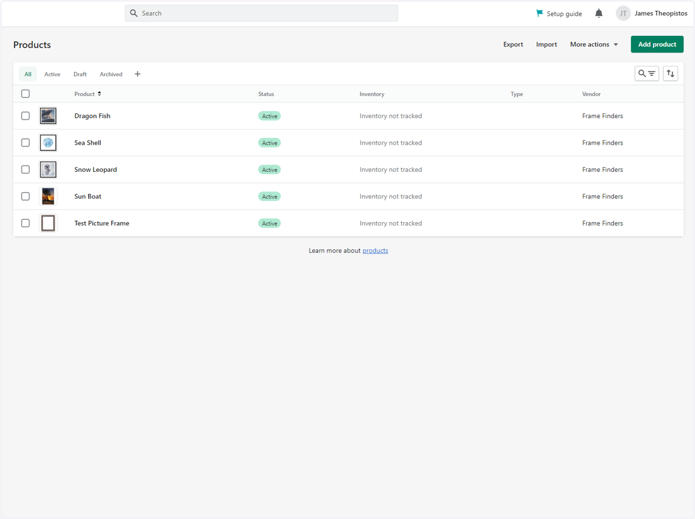This screenshot has height=519, width=695.
Task: Click Inventory not tracked in Dragon Fish row
Action: [x=390, y=116]
